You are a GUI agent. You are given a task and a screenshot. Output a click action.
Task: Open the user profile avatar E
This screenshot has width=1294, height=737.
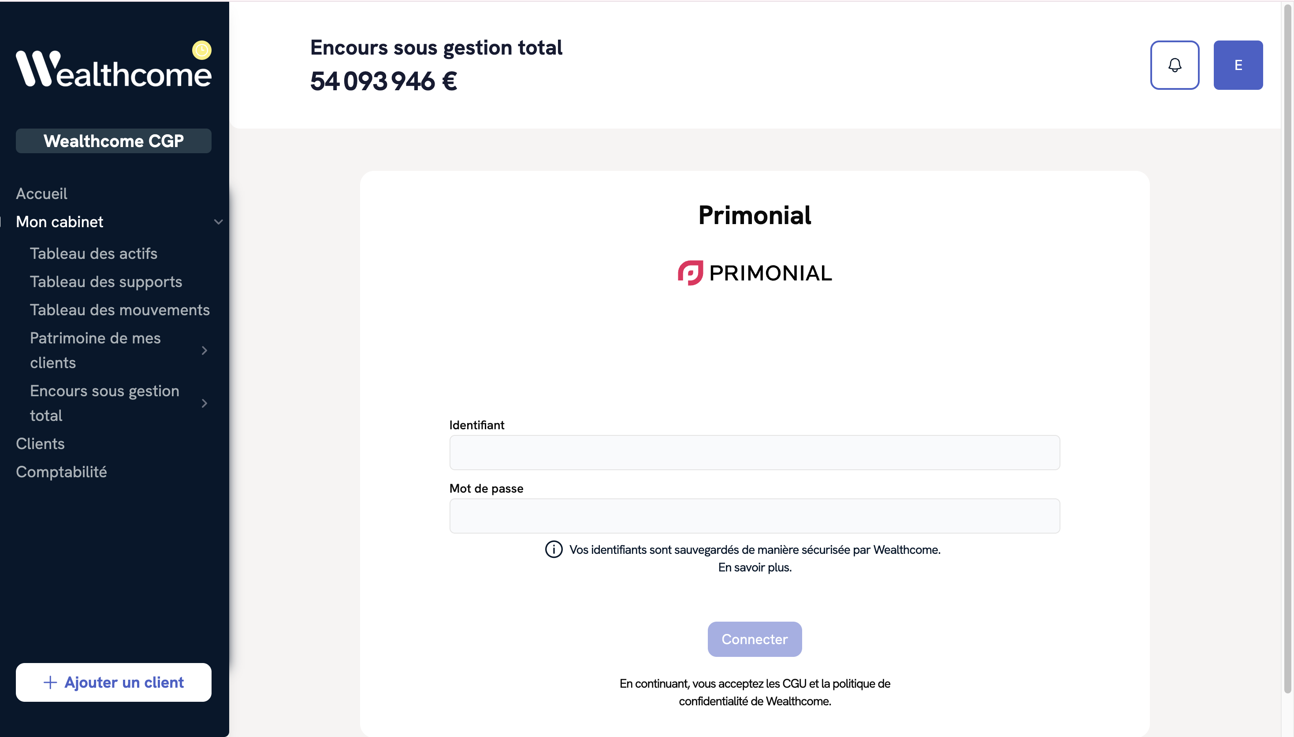tap(1238, 65)
